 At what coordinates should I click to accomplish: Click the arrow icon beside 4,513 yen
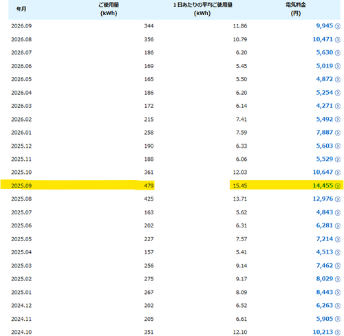click(x=337, y=252)
